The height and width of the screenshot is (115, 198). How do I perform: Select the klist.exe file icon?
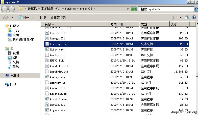(x=47, y=49)
